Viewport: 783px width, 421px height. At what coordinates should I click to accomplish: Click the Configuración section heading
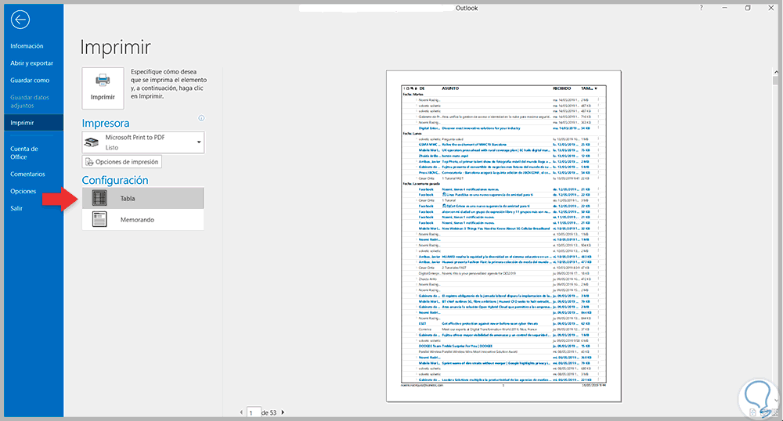tap(115, 180)
